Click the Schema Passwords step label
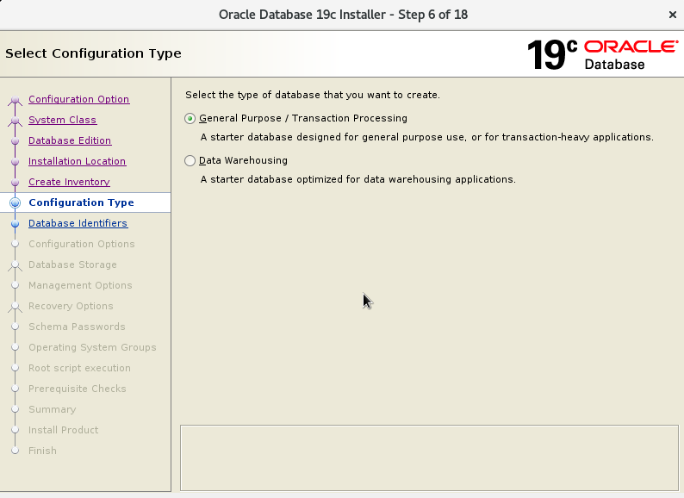Screen dimensions: 684x498 coord(77,327)
